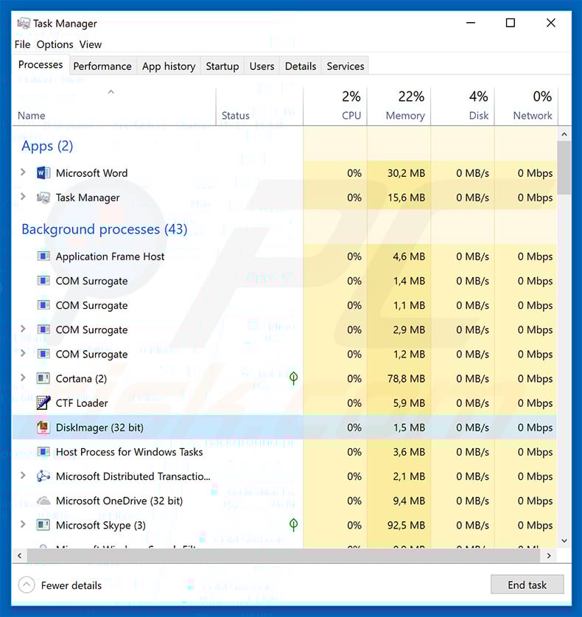The height and width of the screenshot is (617, 582).
Task: Click the Microsoft Word app icon
Action: click(x=43, y=173)
